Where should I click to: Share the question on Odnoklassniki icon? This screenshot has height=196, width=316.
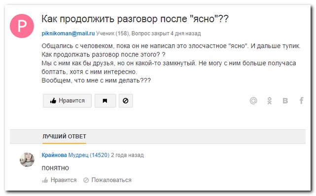coord(270,100)
